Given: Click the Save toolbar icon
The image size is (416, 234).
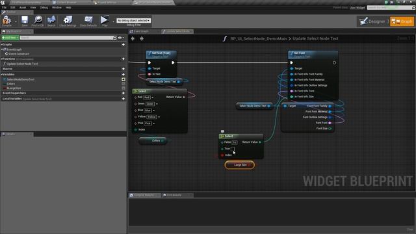Looking at the screenshot, I should [25, 20].
